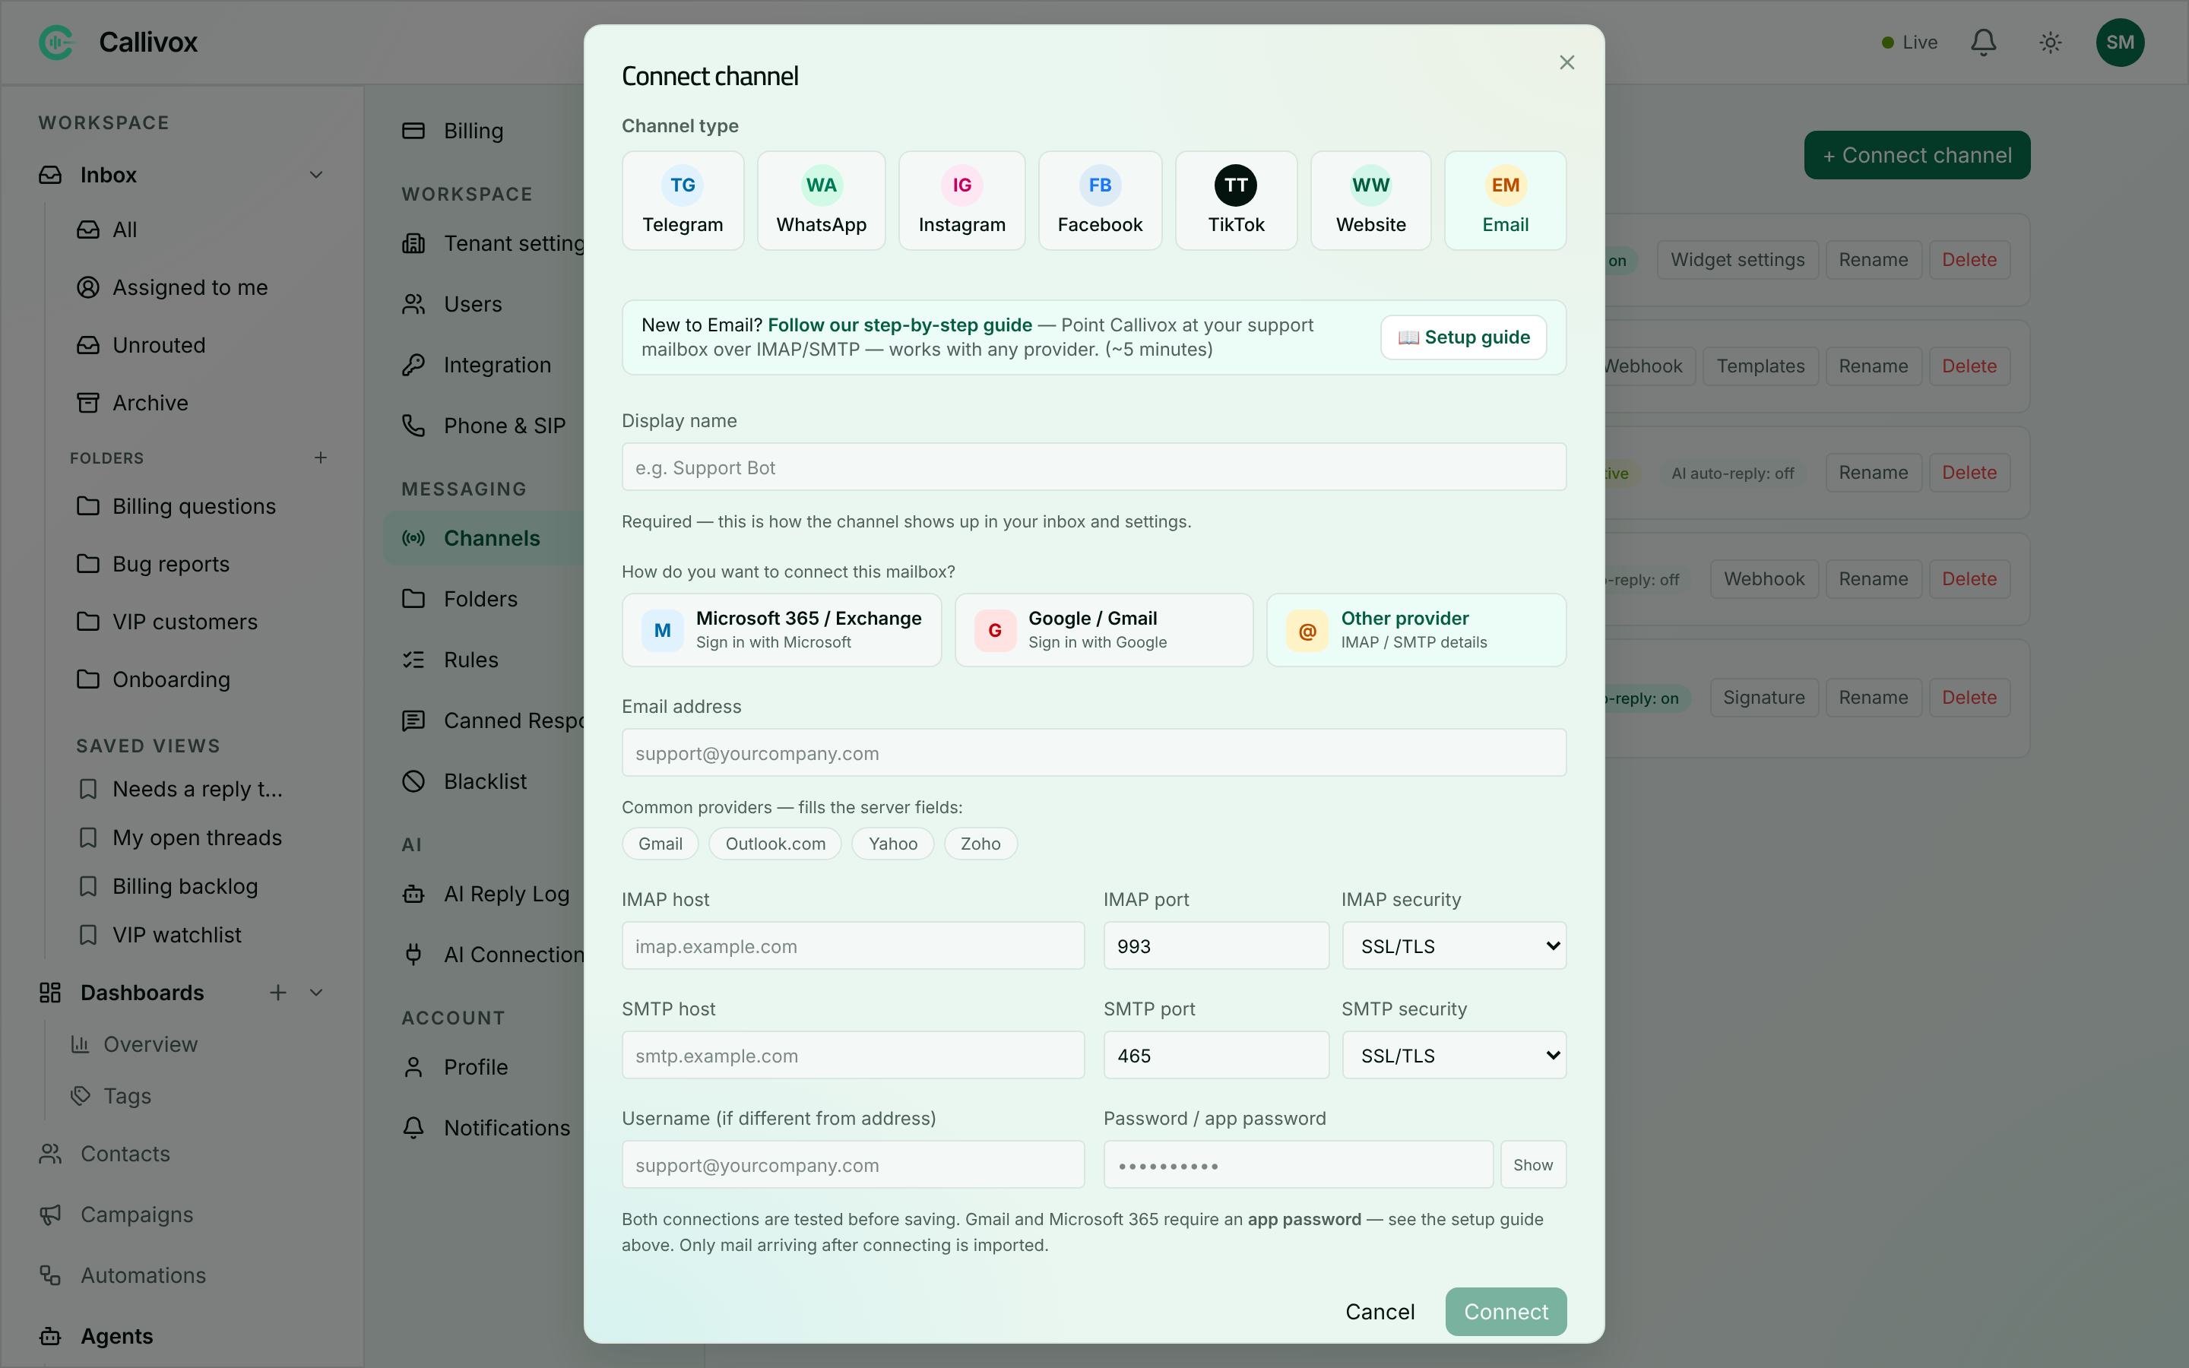The image size is (2189, 1368).
Task: Add a new dashboard with plus icon
Action: point(277,993)
